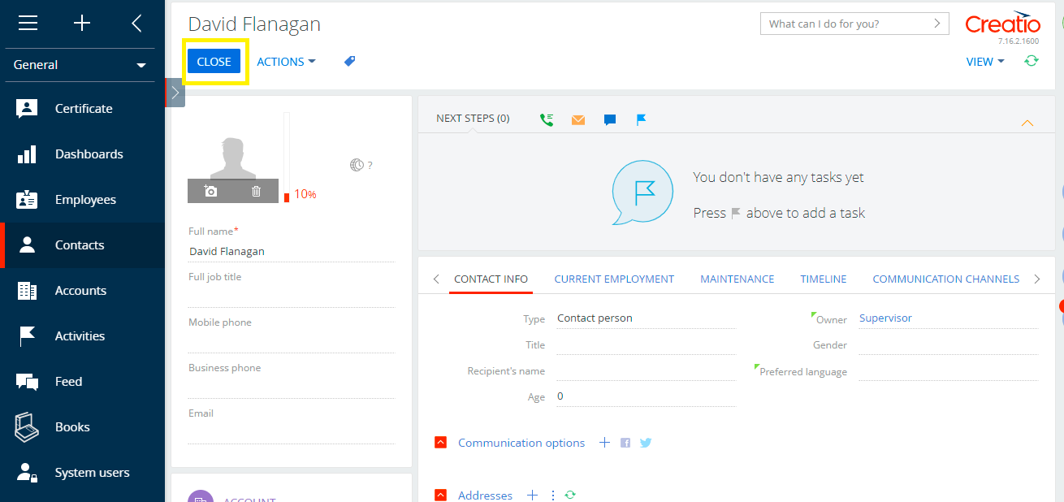Viewport: 1064px width, 502px height.
Task: Open the Feed section
Action: 82,382
